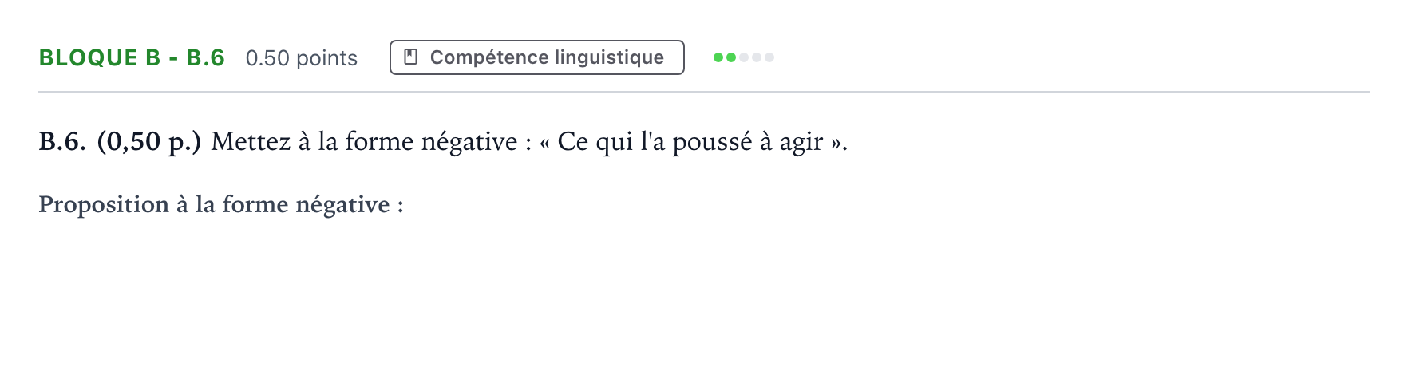Click the book icon in the Compétence badge
The height and width of the screenshot is (367, 1408).
tap(411, 57)
